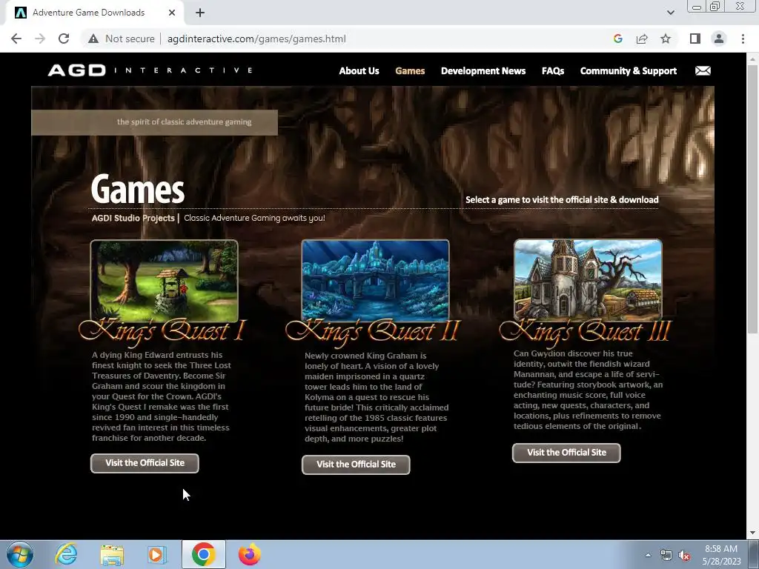Close the Adventure Game Downloads tab
The height and width of the screenshot is (569, 759).
click(x=172, y=13)
